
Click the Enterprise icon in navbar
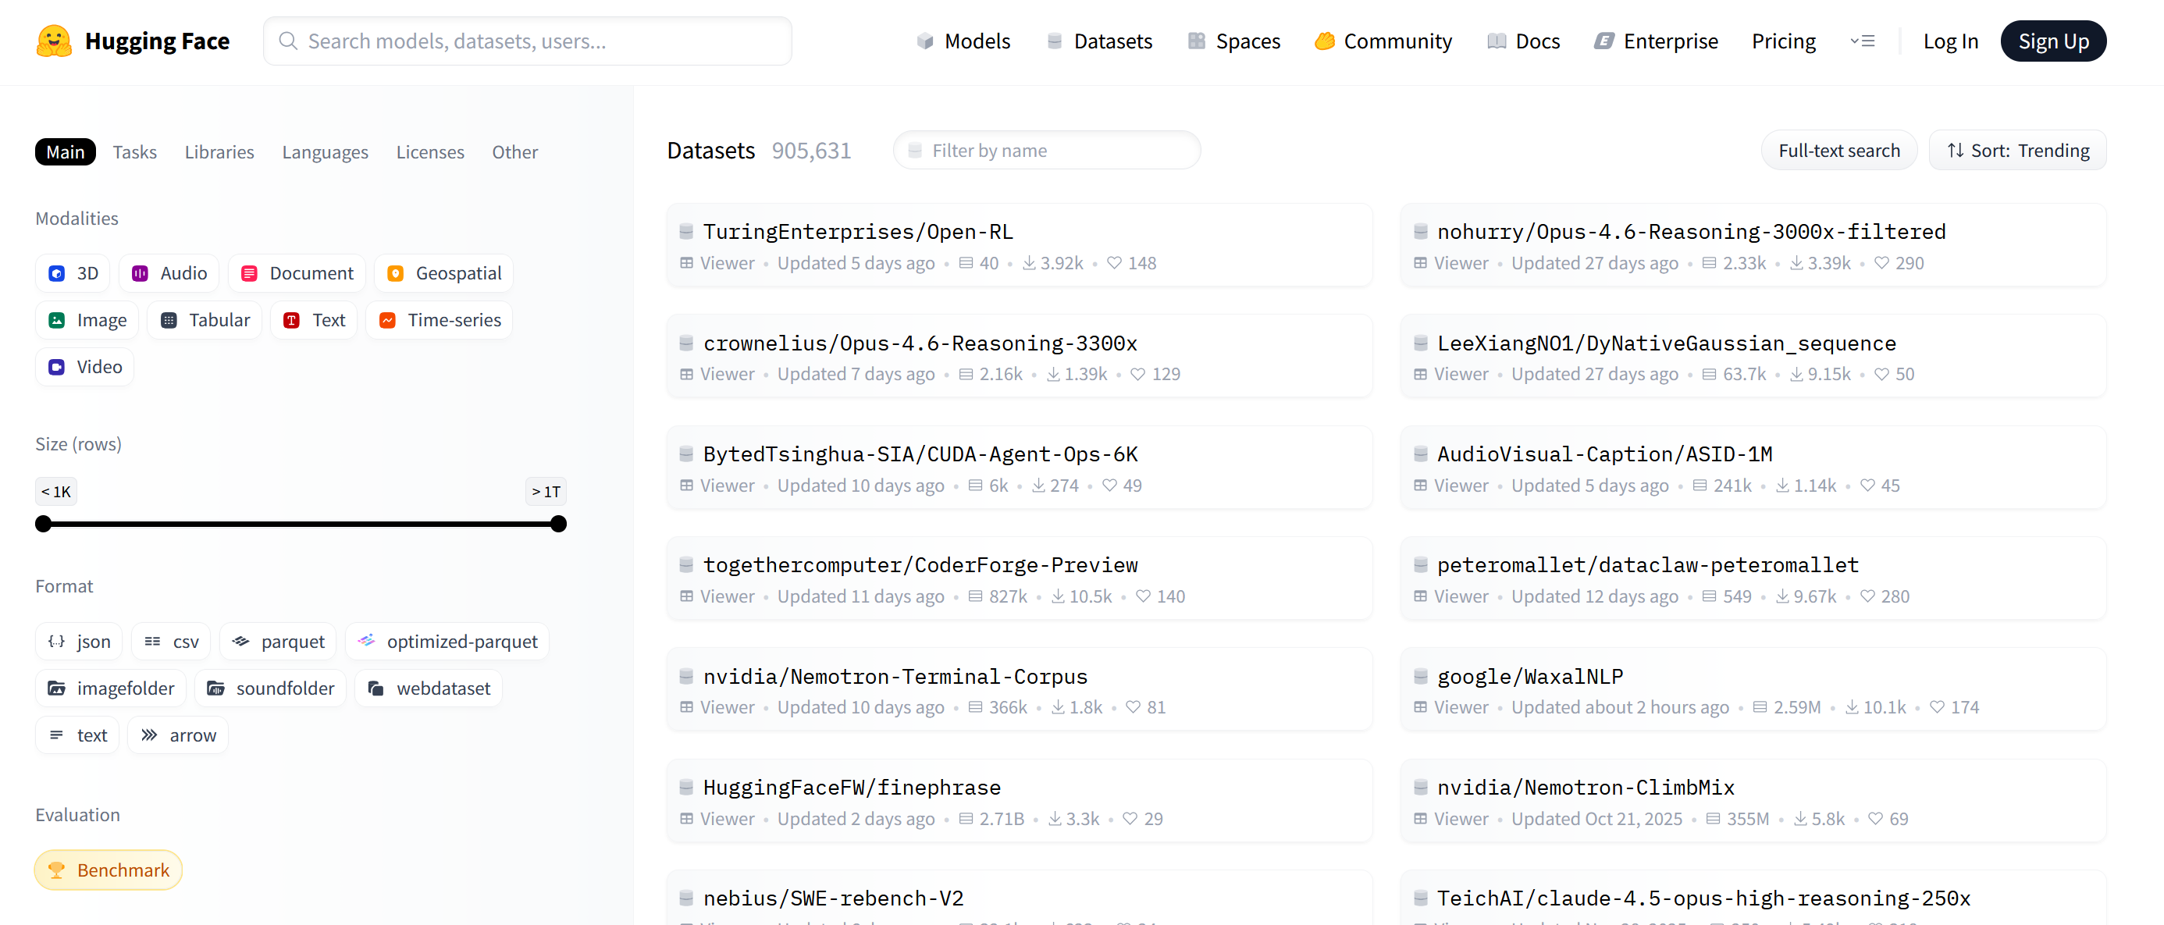tap(1603, 41)
